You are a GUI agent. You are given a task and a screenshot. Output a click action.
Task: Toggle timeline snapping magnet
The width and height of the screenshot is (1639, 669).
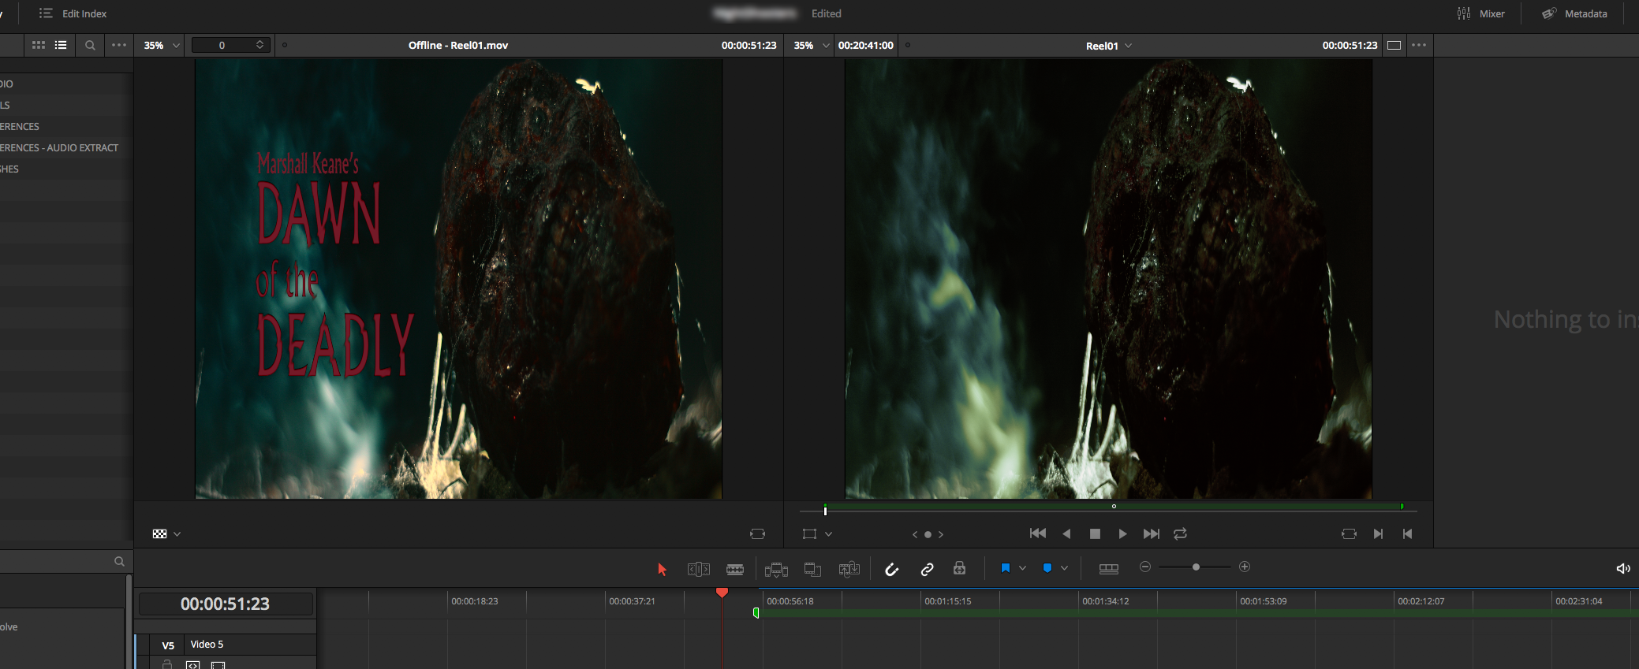coord(891,569)
